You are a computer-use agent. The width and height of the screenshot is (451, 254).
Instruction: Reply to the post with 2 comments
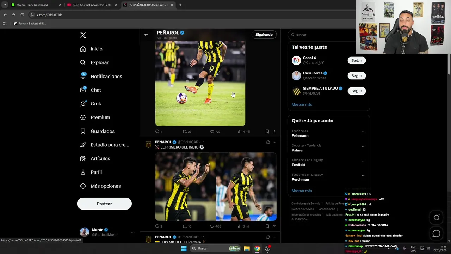[x=159, y=226]
